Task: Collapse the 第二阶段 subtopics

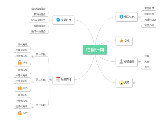Action: 33,82
